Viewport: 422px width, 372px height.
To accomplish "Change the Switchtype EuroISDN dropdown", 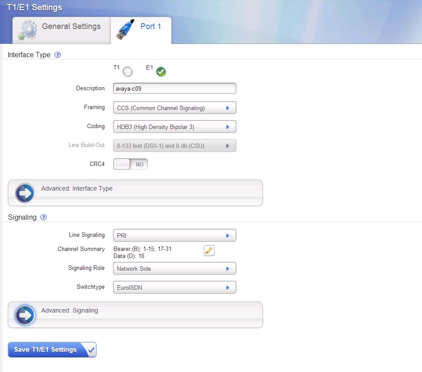I will 174,287.
